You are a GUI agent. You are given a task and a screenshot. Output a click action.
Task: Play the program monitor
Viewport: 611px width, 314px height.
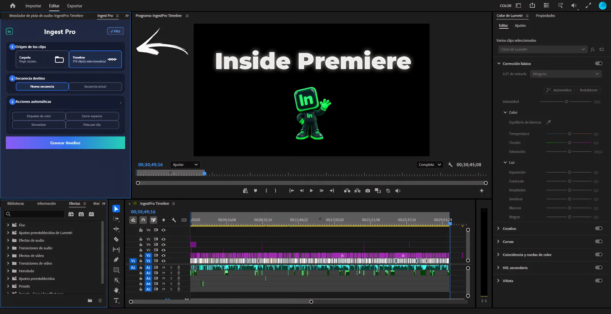point(311,191)
